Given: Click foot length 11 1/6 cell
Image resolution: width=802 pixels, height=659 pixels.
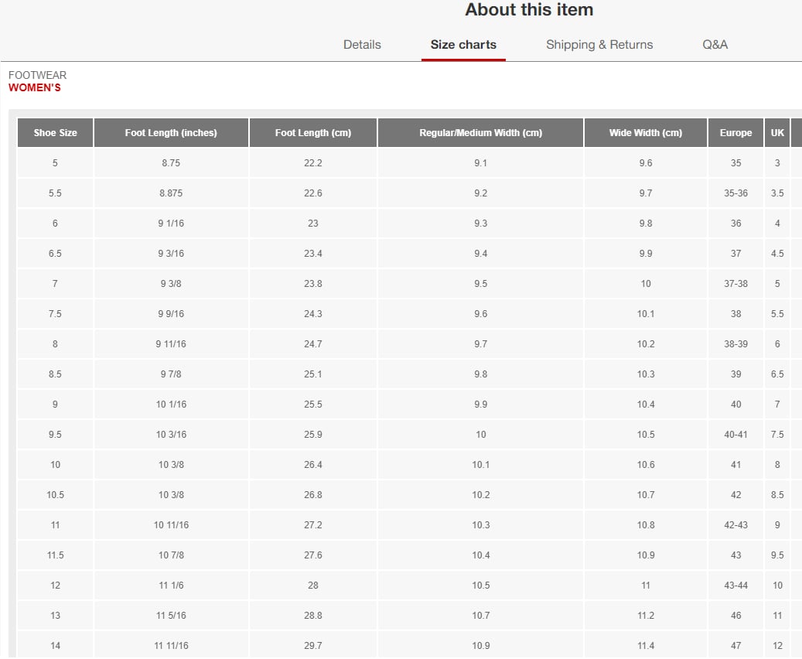Looking at the screenshot, I should pyautogui.click(x=171, y=586).
